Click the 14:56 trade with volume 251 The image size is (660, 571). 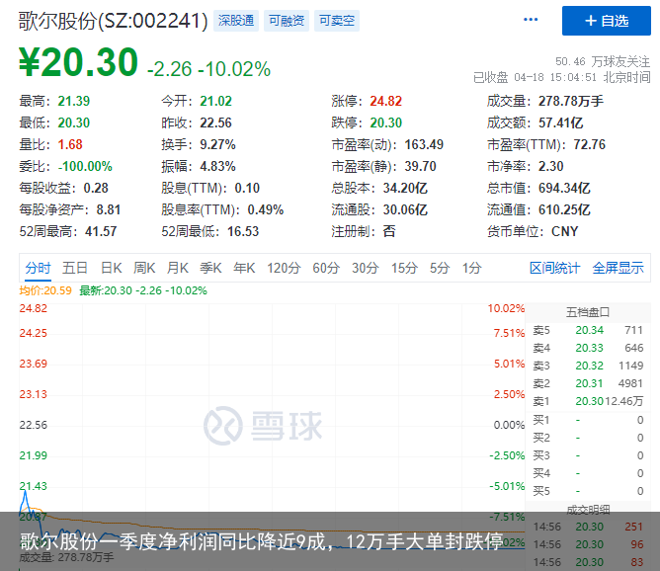[588, 527]
